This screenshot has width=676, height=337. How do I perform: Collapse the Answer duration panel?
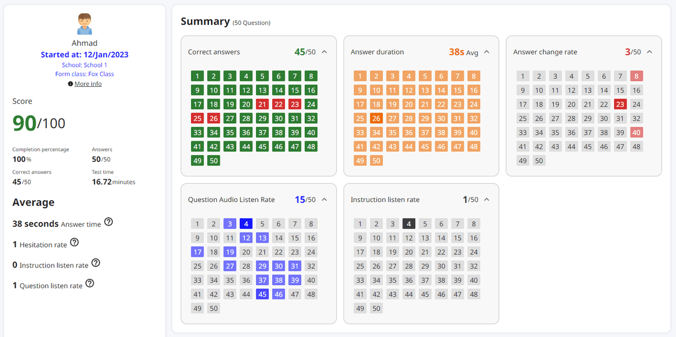[486, 52]
